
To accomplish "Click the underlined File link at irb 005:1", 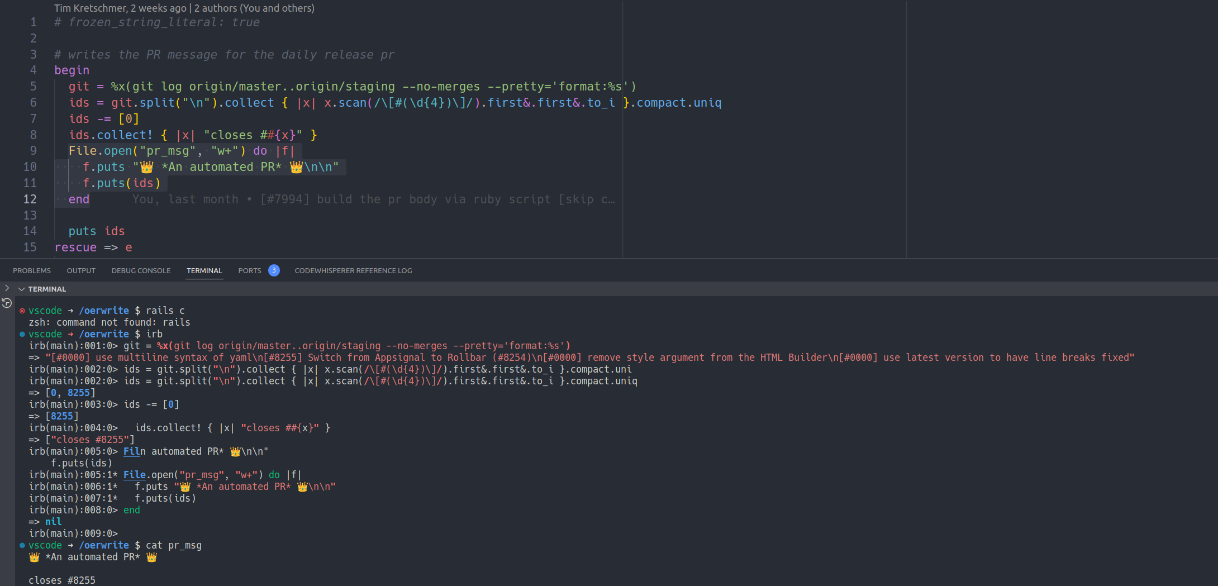I will [x=135, y=475].
